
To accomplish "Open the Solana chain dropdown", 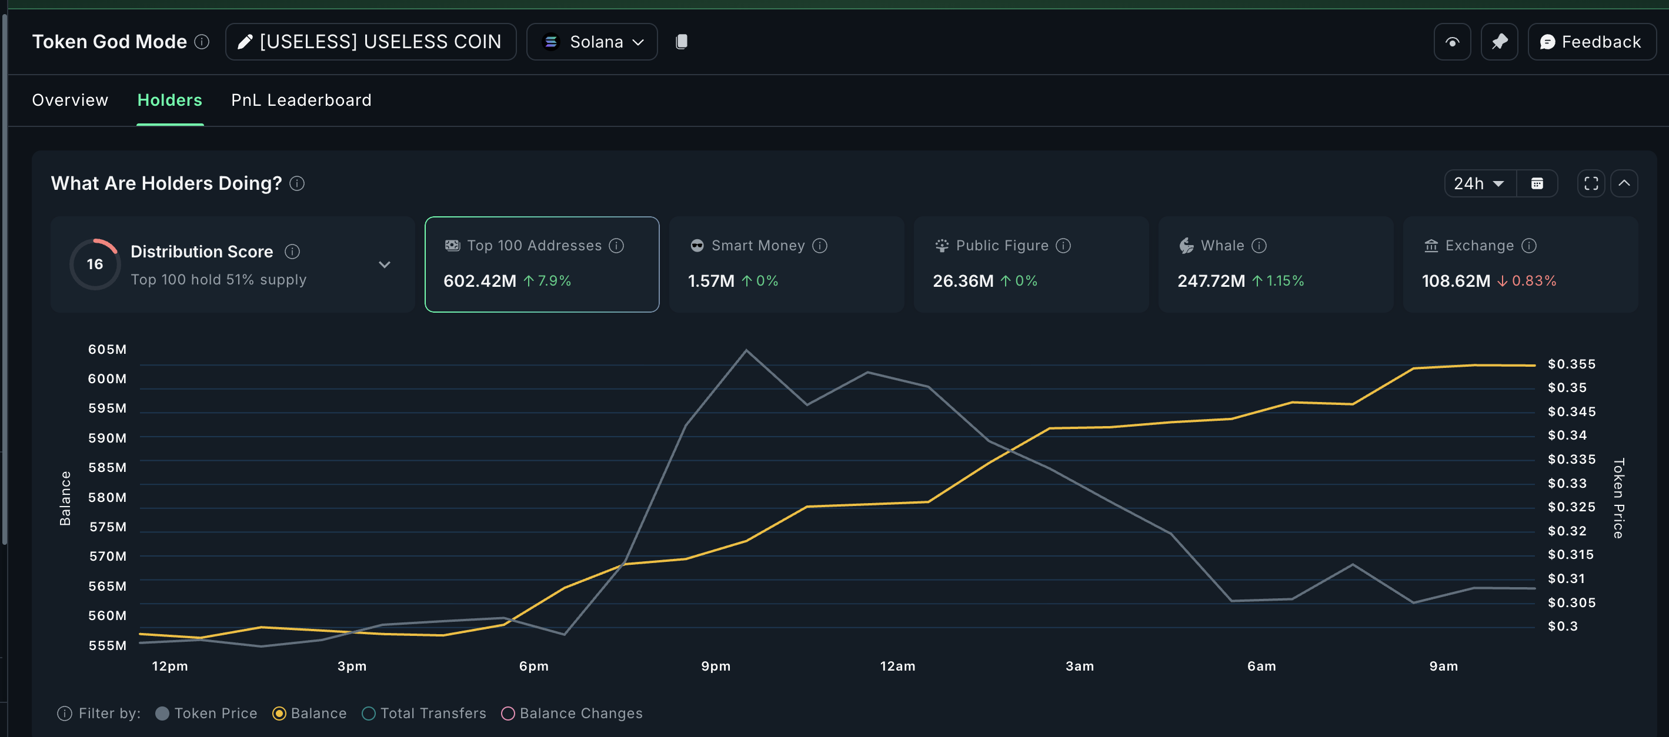I will pos(592,42).
